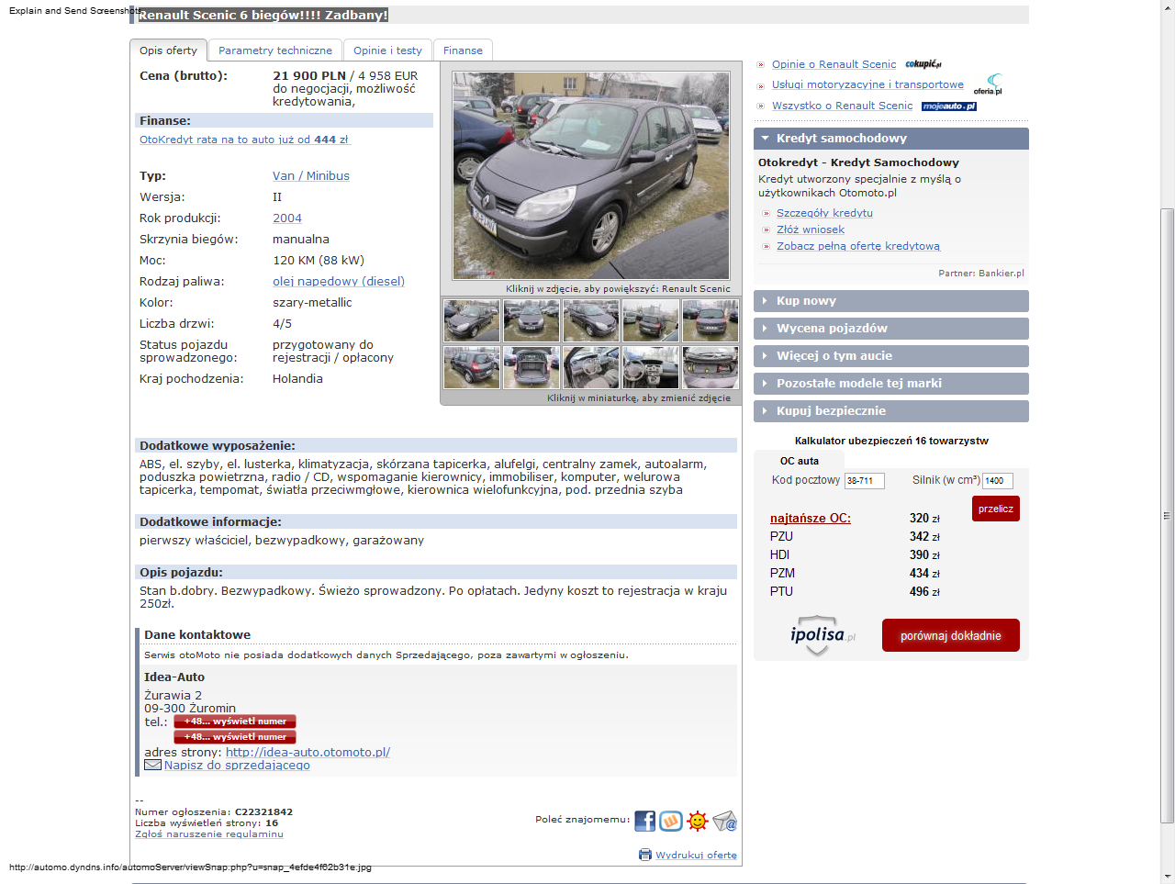Viewport: 1175px width, 884px height.
Task: Open the olej napędowy (diesel) link
Action: (x=339, y=282)
